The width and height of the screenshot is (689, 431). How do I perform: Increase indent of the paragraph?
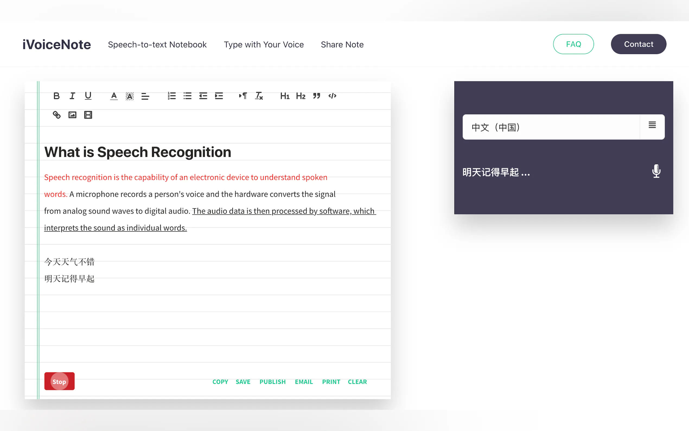coord(219,96)
